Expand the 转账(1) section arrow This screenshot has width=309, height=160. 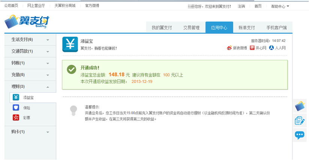point(48,64)
